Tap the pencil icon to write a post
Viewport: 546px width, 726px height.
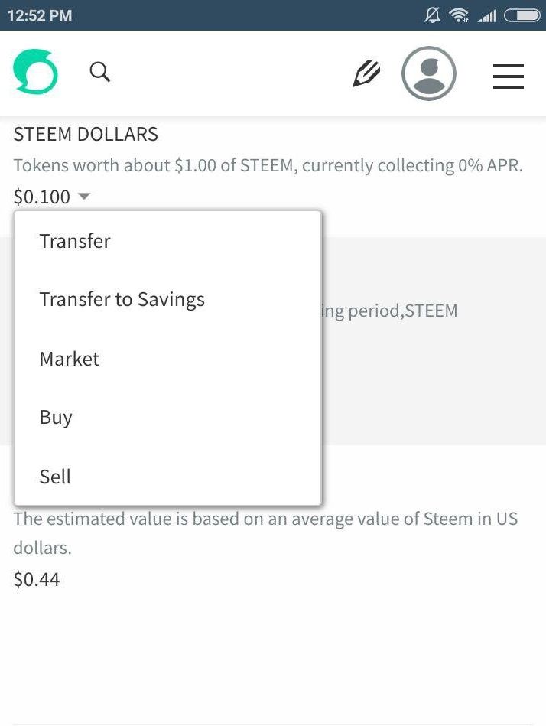click(366, 73)
